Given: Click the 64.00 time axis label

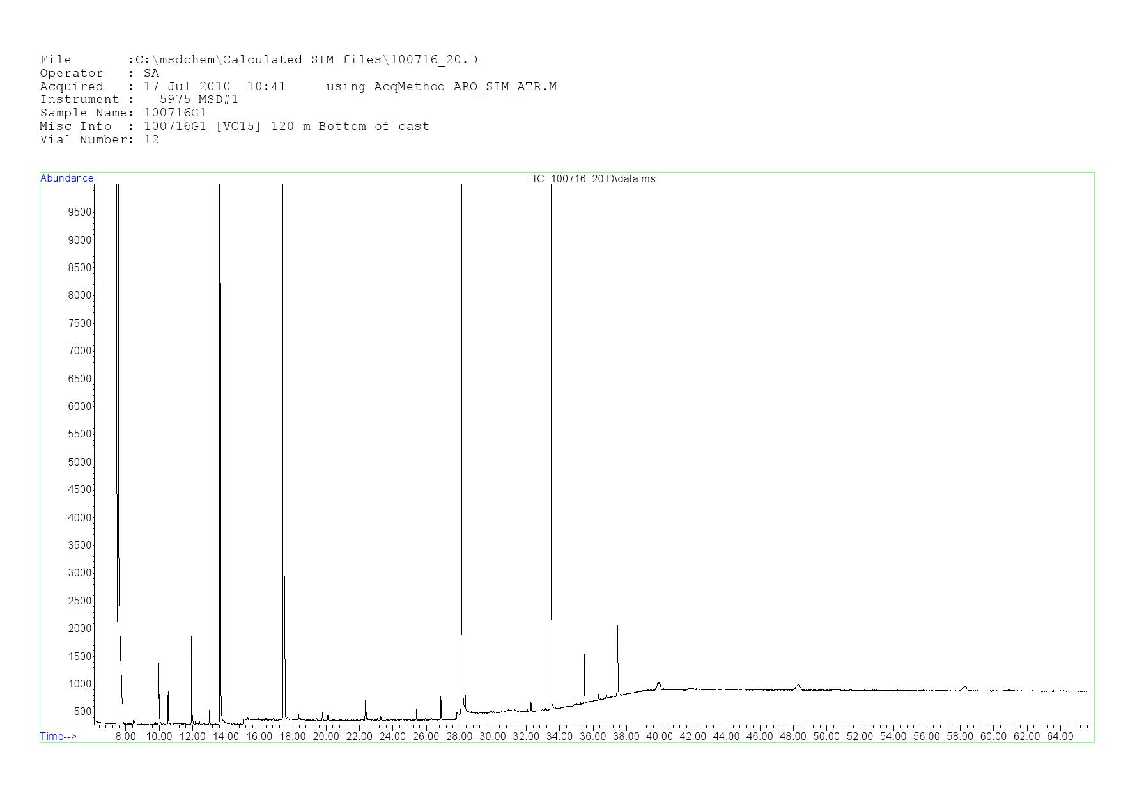Looking at the screenshot, I should (x=1060, y=736).
